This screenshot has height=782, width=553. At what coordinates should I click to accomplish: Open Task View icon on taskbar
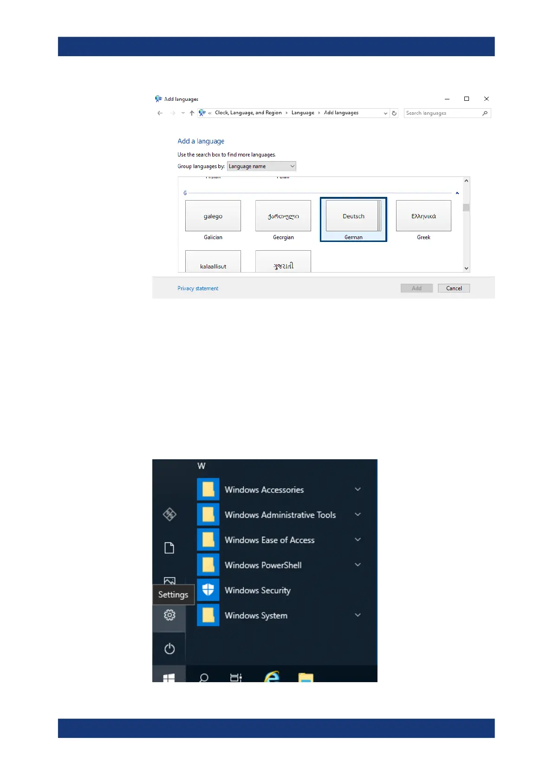click(x=236, y=678)
